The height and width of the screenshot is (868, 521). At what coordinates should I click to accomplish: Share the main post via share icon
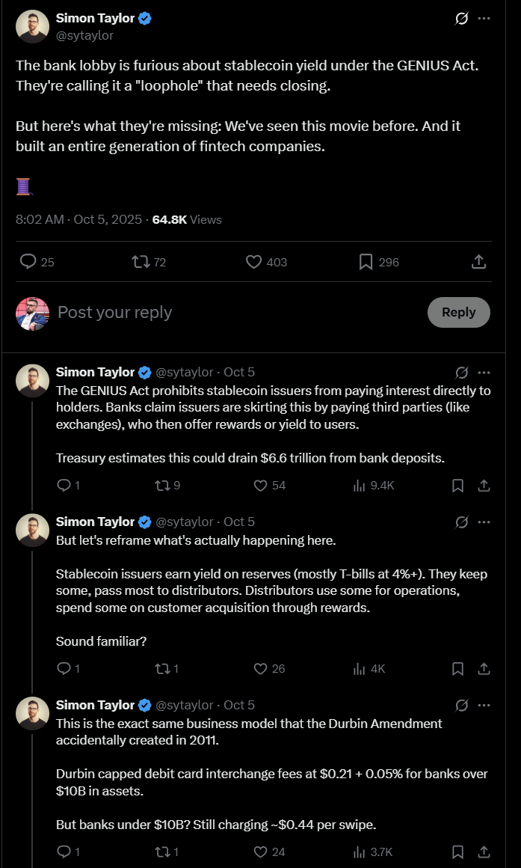(479, 262)
